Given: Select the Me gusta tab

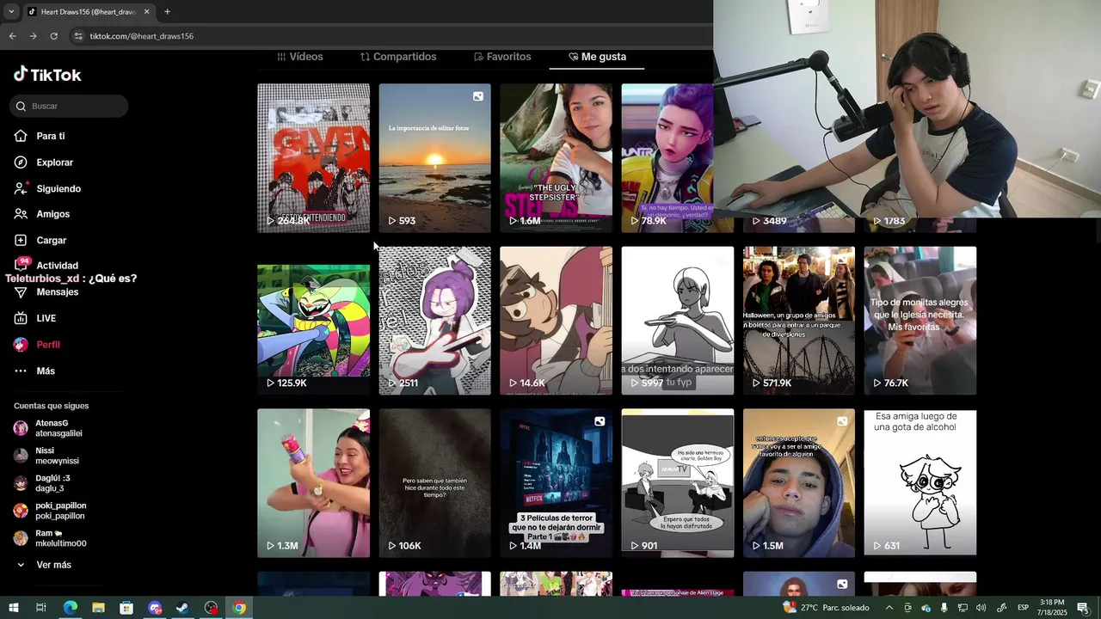Looking at the screenshot, I should pyautogui.click(x=598, y=57).
